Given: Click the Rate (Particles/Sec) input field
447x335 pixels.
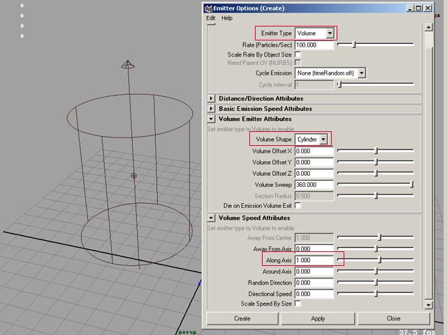Looking at the screenshot, I should [x=314, y=45].
